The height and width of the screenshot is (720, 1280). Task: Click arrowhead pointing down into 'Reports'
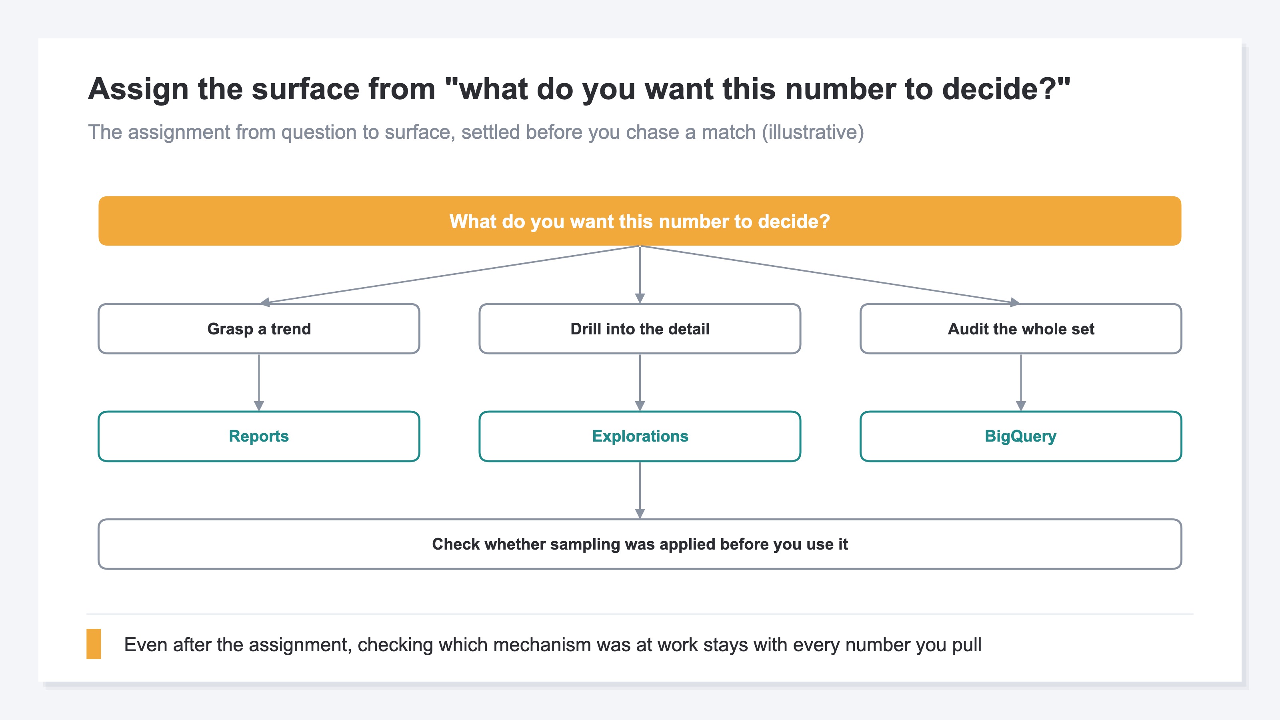pos(259,406)
